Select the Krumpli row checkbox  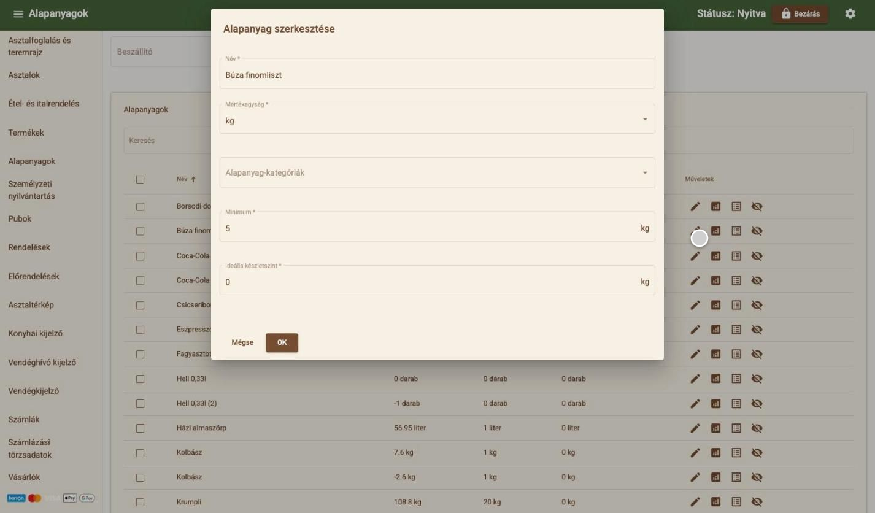point(140,502)
